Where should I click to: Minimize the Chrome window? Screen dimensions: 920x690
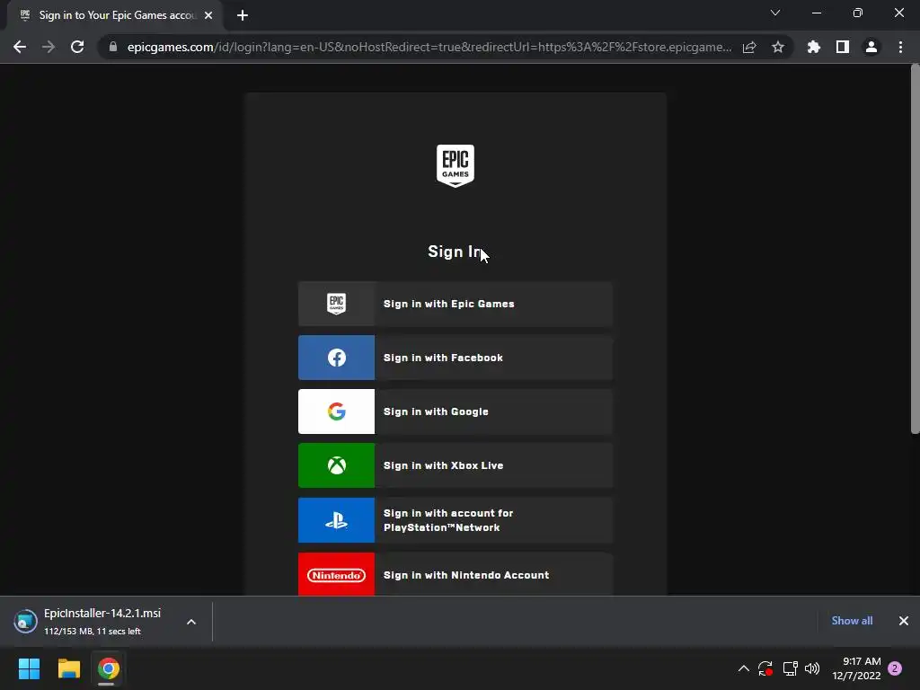816,13
